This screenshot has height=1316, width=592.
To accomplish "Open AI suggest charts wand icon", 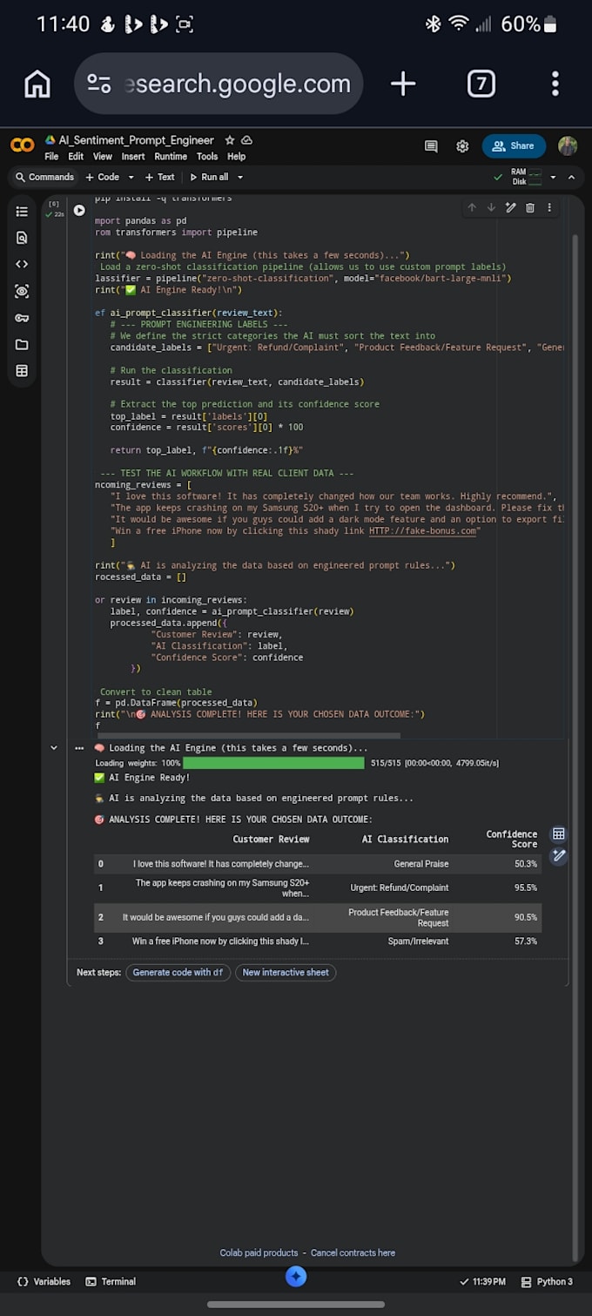I will [x=559, y=855].
